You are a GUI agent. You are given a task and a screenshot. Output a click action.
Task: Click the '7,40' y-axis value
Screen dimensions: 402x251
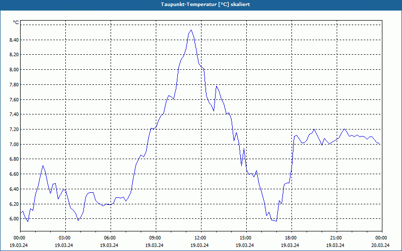click(15, 114)
